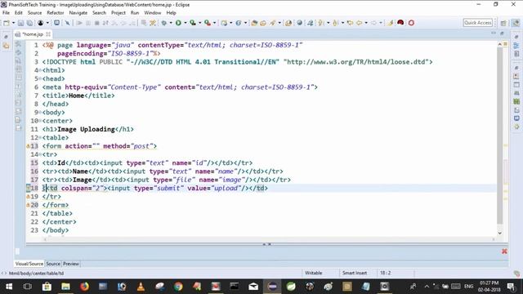This screenshot has width=523, height=294.
Task: Click the editor scroll down arrow
Action: coord(499,233)
